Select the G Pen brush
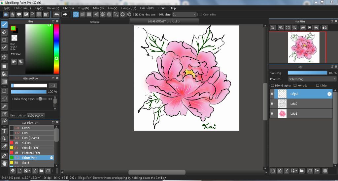Viewport: 338px width, 181px height. point(31,143)
